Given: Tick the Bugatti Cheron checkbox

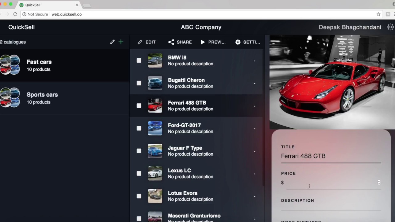Looking at the screenshot, I should 139,83.
